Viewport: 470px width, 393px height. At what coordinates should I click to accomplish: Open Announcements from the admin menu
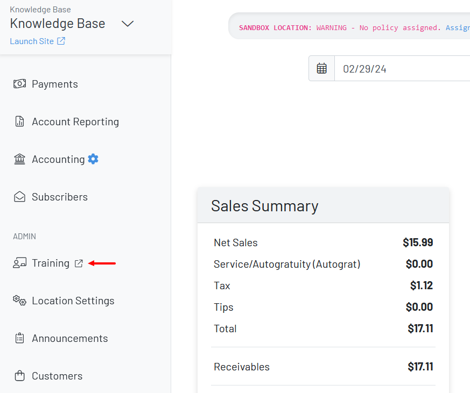pos(70,338)
